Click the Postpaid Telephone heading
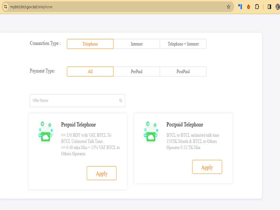Viewport: 280px width, 210px height. click(185, 125)
